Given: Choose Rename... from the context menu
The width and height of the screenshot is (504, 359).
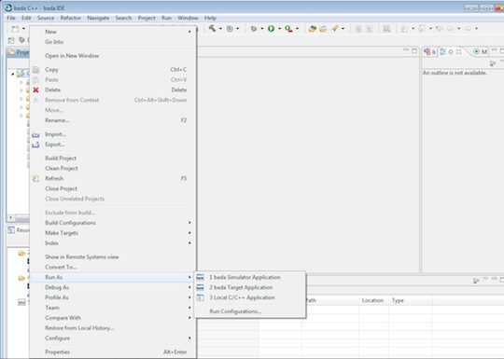Looking at the screenshot, I should point(113,120).
